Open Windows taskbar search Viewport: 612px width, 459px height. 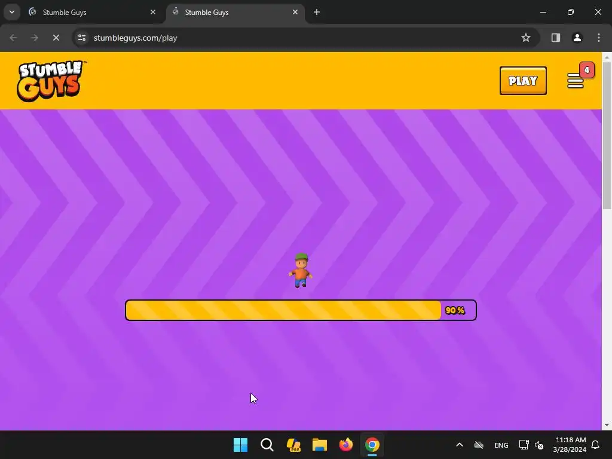(x=267, y=445)
